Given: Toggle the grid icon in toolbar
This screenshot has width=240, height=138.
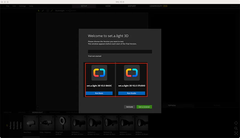Looking at the screenshot, I should click(x=48, y=11).
